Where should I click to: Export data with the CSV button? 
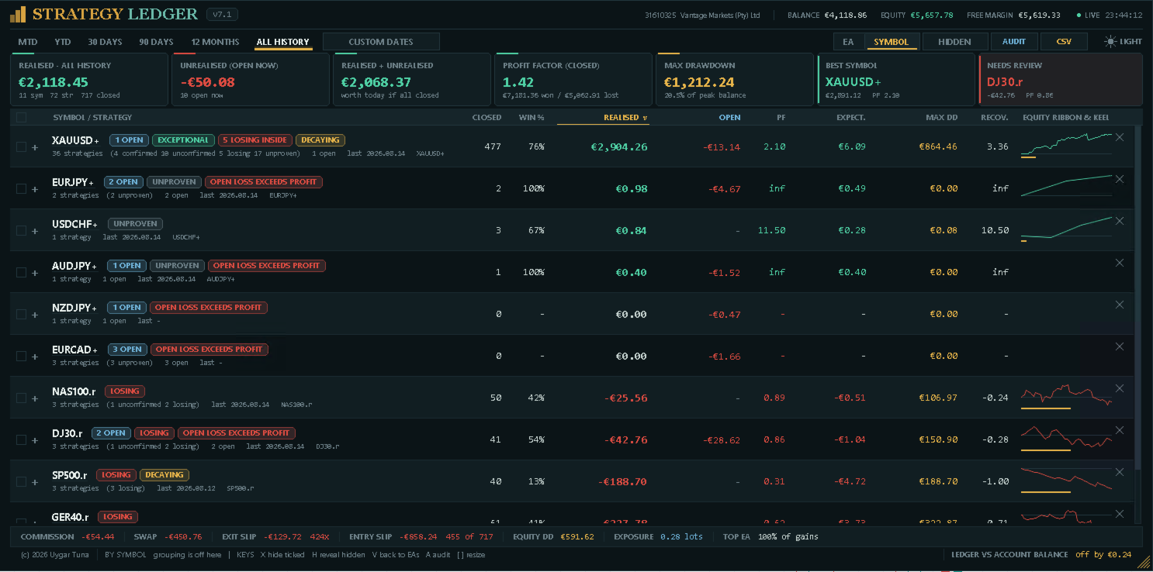1064,42
